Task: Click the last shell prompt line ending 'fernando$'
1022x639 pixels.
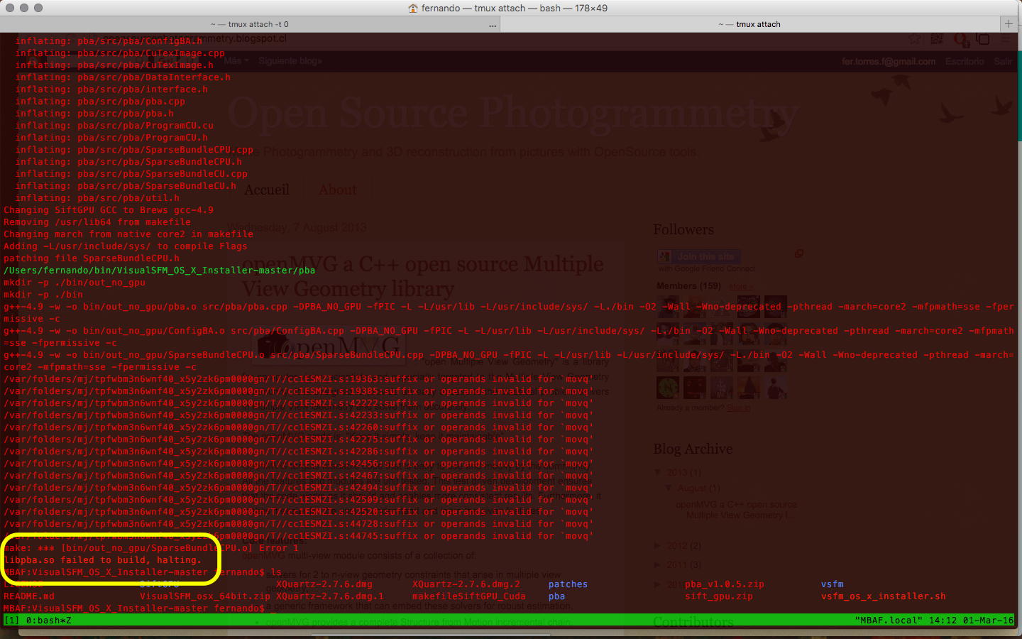Action: 133,608
